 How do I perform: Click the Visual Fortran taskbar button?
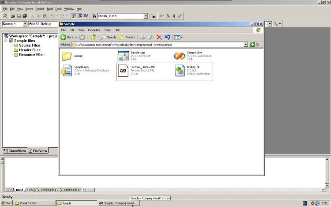34,203
